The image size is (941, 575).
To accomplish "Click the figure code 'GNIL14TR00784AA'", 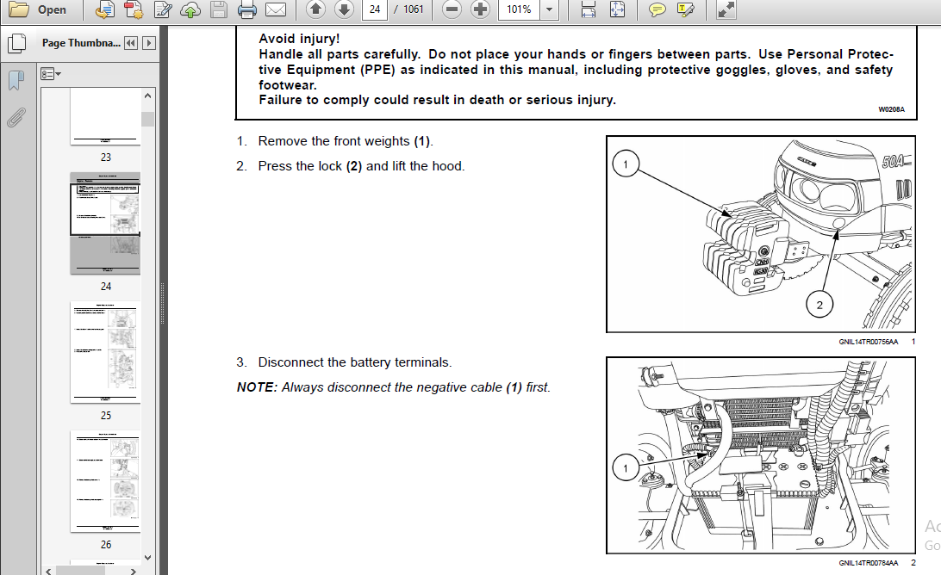I will 869,563.
